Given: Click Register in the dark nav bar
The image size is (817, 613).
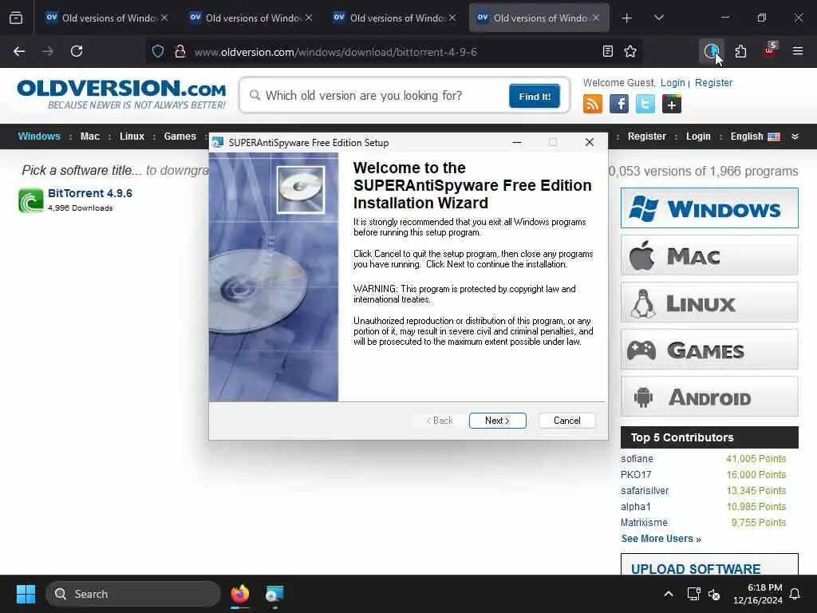Looking at the screenshot, I should [646, 136].
